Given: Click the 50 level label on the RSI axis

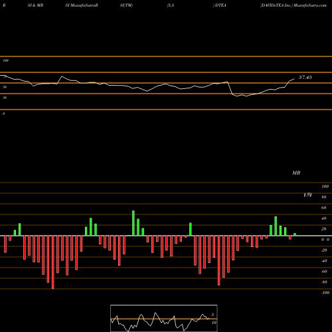Looking at the screenshot, I should pos(5,87).
